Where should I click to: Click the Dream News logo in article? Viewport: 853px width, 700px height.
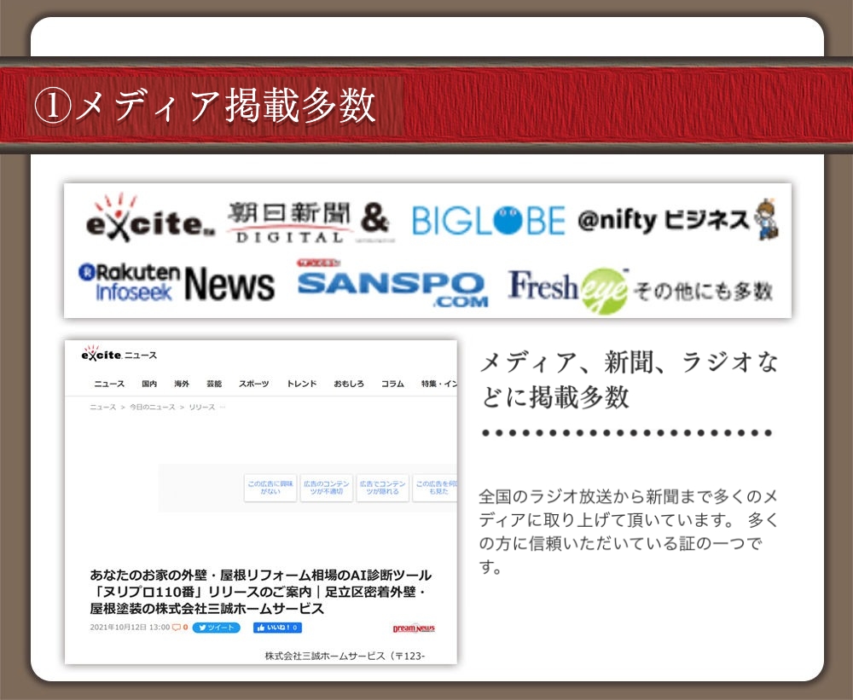tap(414, 628)
